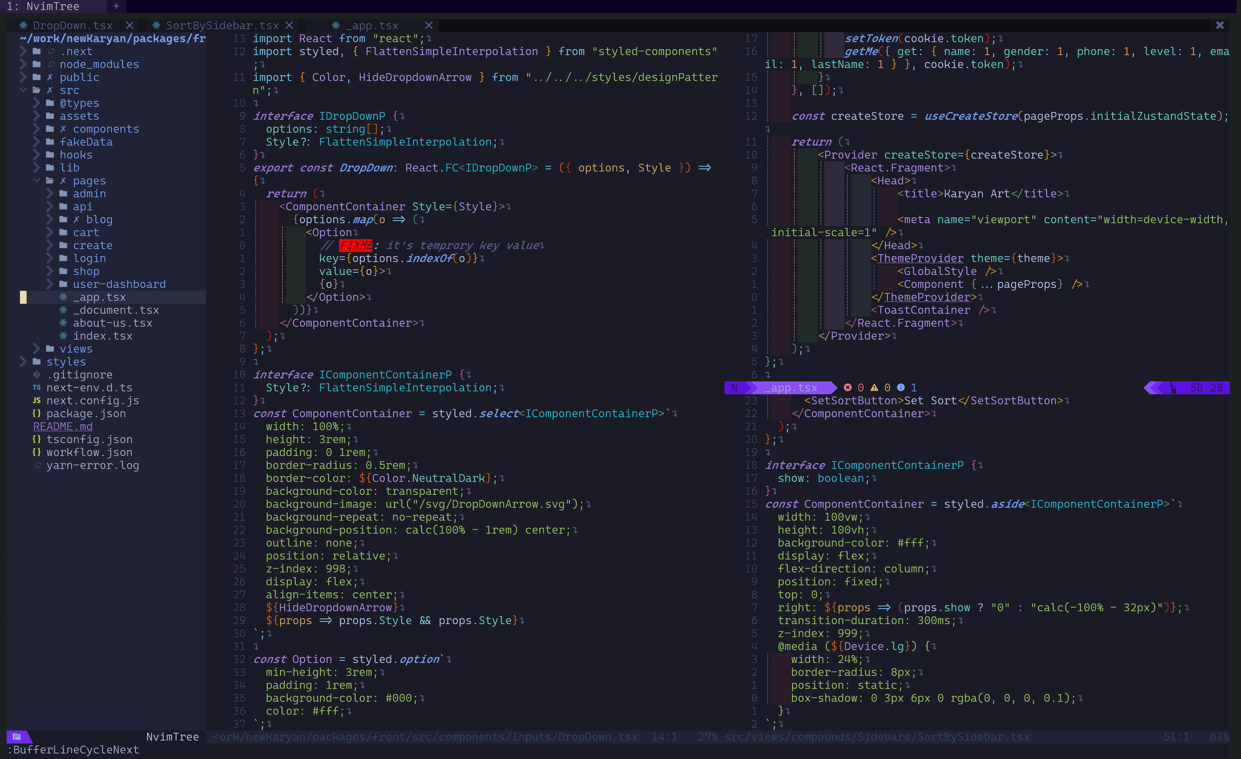Image resolution: width=1241 pixels, height=759 pixels.
Task: Expand the public folder chevron
Action: [x=23, y=77]
